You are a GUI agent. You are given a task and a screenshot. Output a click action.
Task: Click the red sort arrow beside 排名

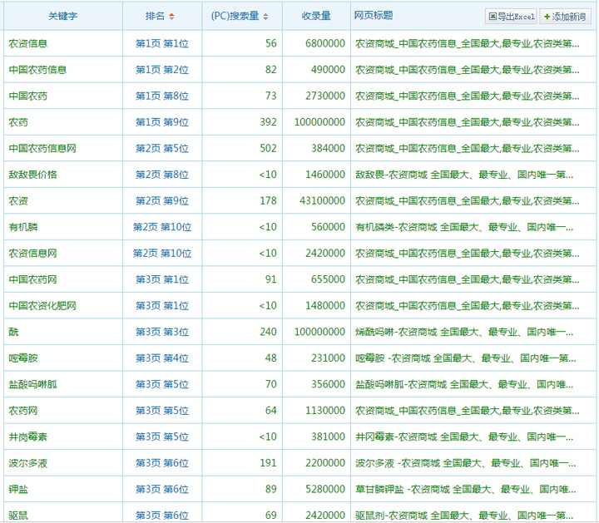pyautogui.click(x=172, y=17)
